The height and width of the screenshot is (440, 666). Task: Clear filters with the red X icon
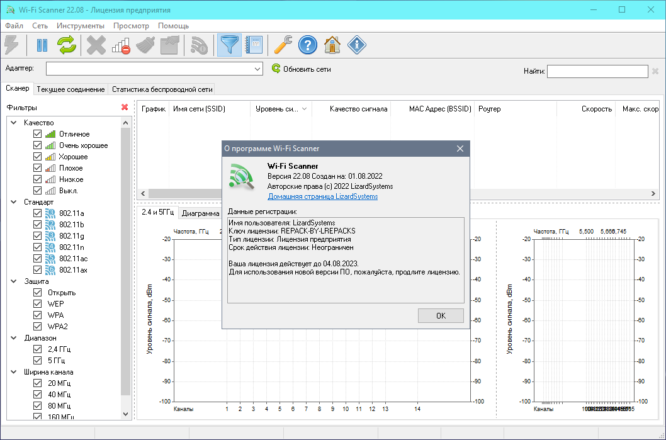point(125,108)
